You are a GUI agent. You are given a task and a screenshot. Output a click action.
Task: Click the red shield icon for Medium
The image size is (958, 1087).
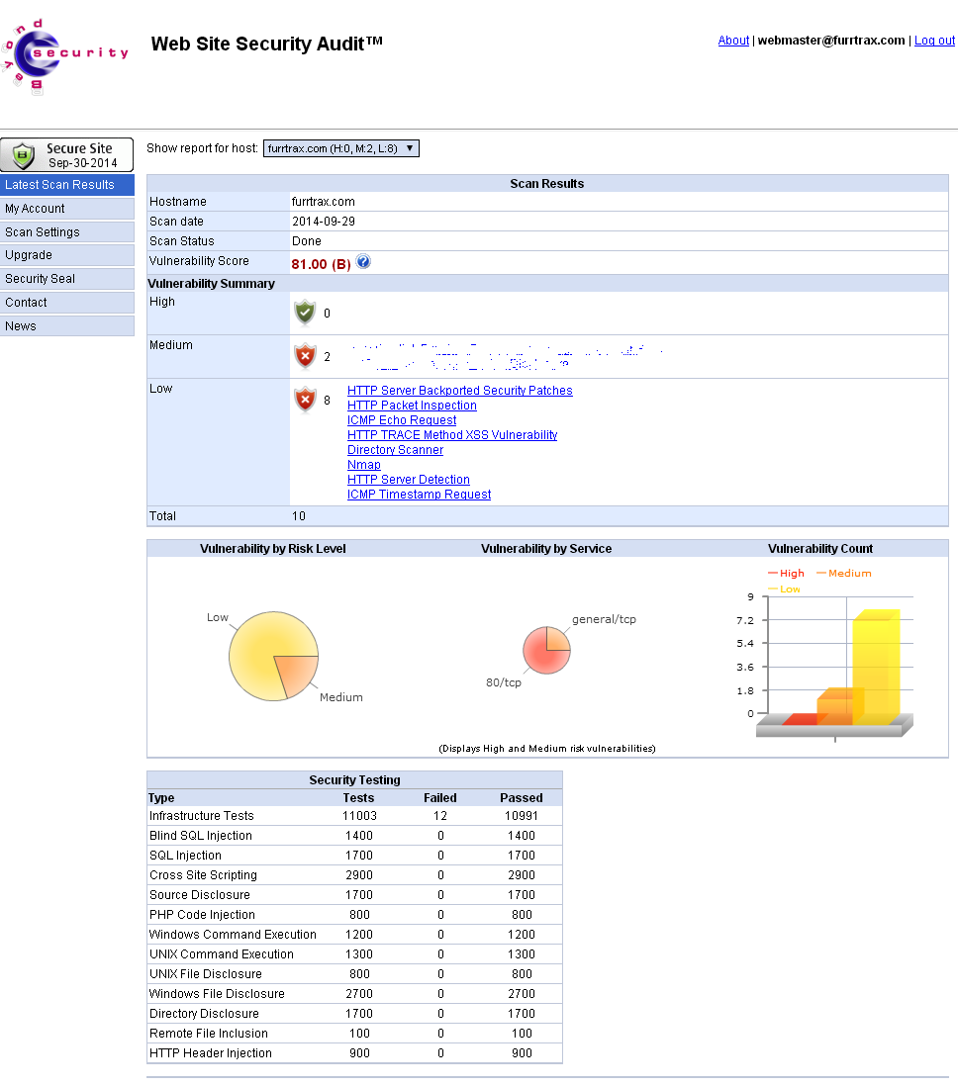[x=305, y=356]
